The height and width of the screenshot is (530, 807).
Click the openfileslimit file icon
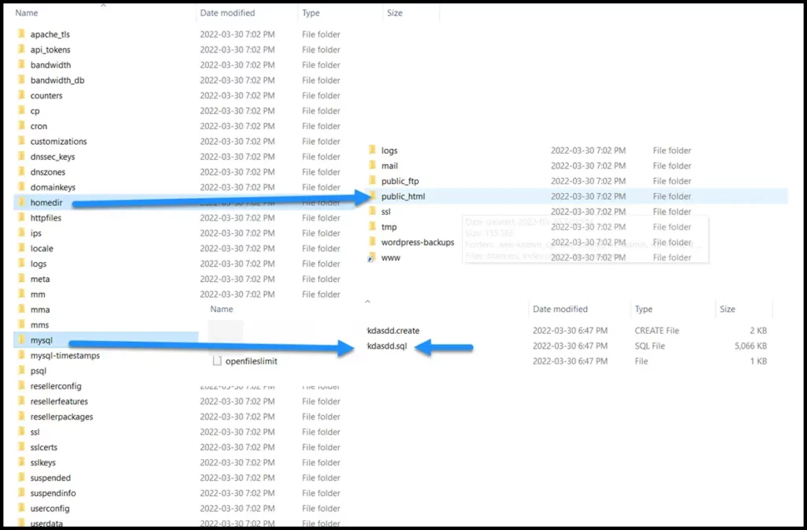tap(218, 361)
